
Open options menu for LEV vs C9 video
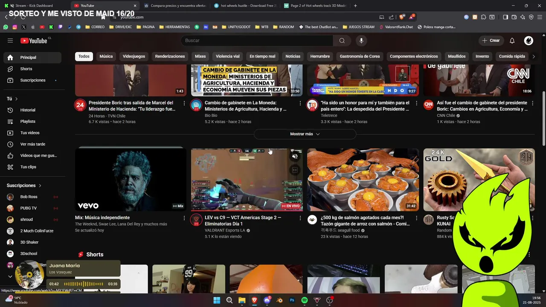tap(300, 218)
